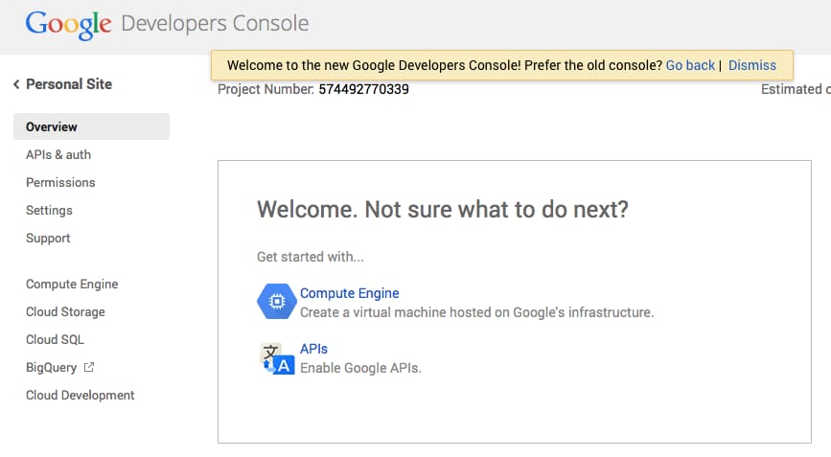The image size is (831, 457).
Task: Click the Developers Console header text
Action: 215,24
